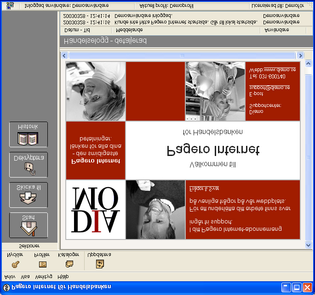The image size is (315, 295).
Task: Click the Datum - Tid column header
Action: (86, 30)
